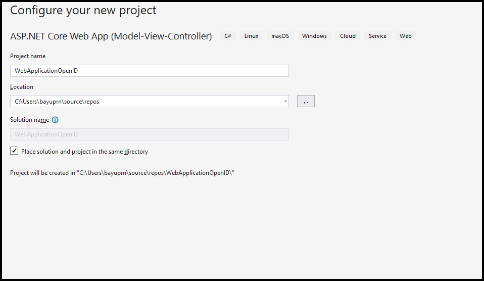Click the Project will be created in text
The image size is (484, 281).
122,173
